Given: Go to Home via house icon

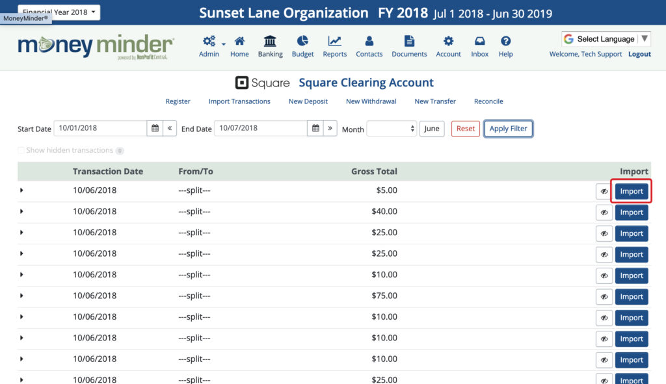Looking at the screenshot, I should (x=239, y=41).
